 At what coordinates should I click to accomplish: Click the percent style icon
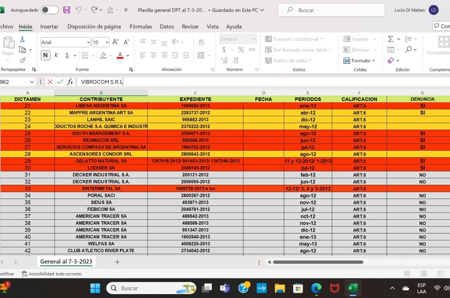(x=241, y=50)
